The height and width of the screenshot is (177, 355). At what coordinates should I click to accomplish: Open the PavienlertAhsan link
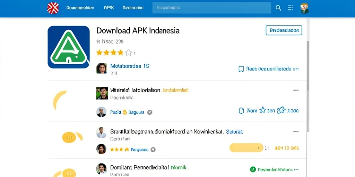275,169
